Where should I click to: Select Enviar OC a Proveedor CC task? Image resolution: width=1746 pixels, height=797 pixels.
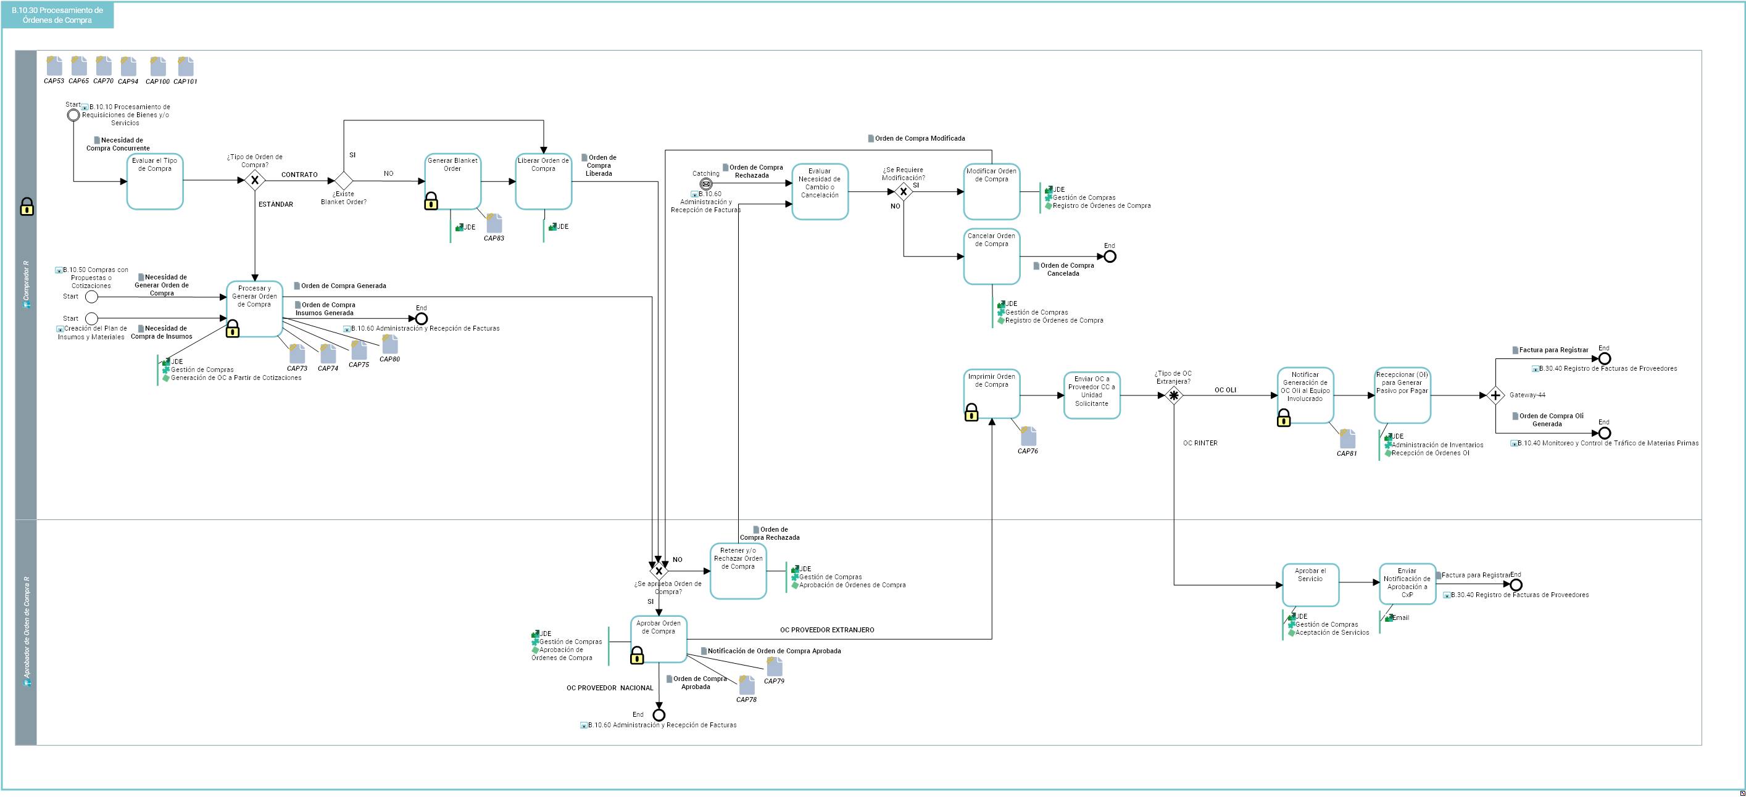[x=1092, y=395]
